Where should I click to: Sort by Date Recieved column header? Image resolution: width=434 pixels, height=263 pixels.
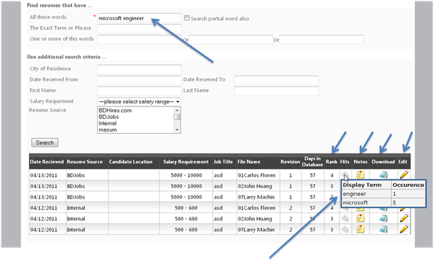click(46, 162)
